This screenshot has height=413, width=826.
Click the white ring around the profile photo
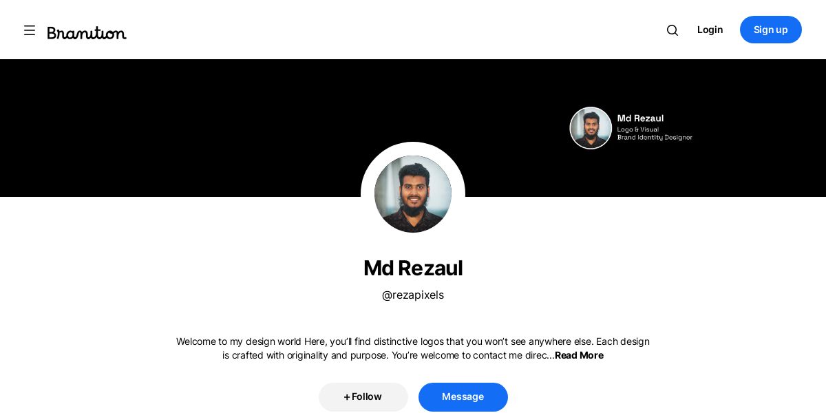coord(413,149)
